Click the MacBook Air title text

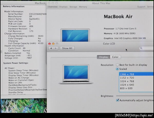pyautogui.click(x=118, y=17)
